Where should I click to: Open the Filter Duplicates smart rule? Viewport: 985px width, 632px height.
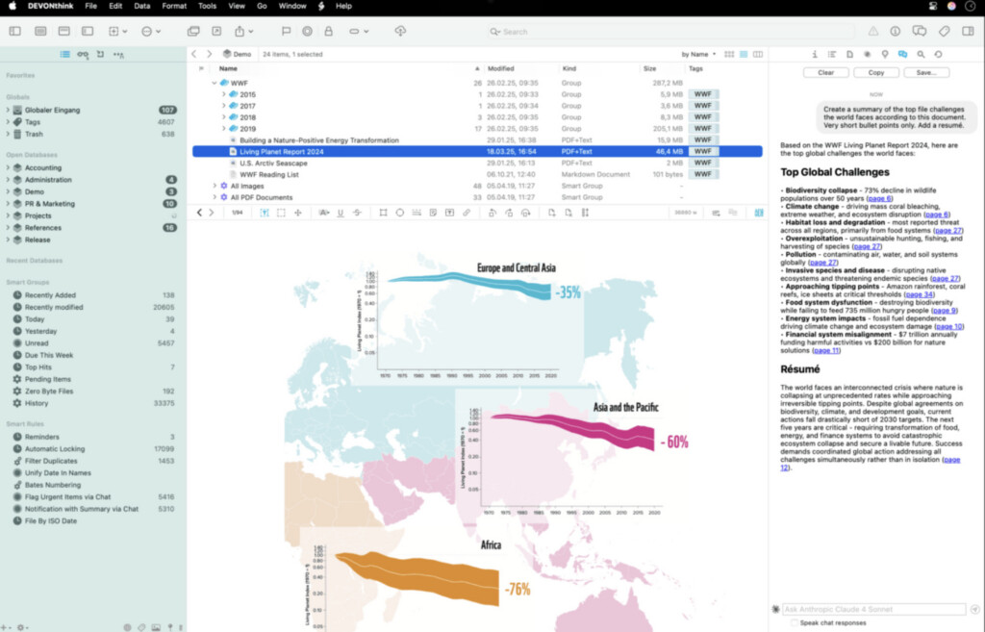point(51,461)
